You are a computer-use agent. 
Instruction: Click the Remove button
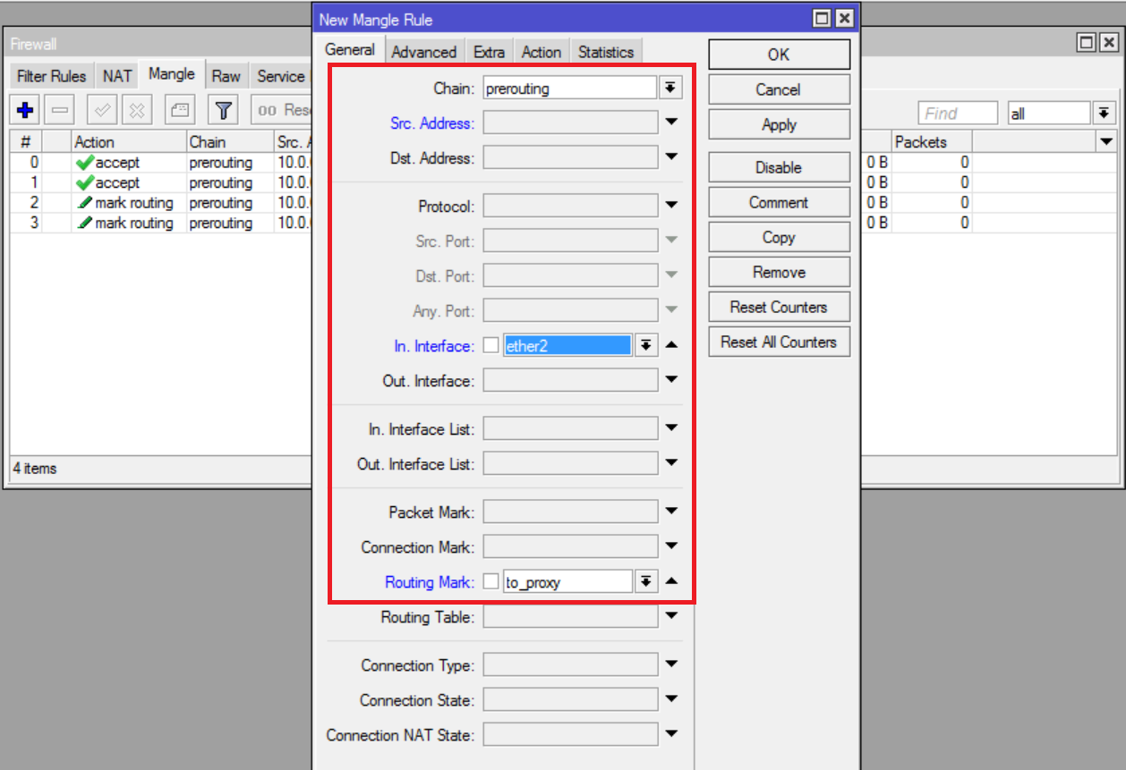coord(779,272)
